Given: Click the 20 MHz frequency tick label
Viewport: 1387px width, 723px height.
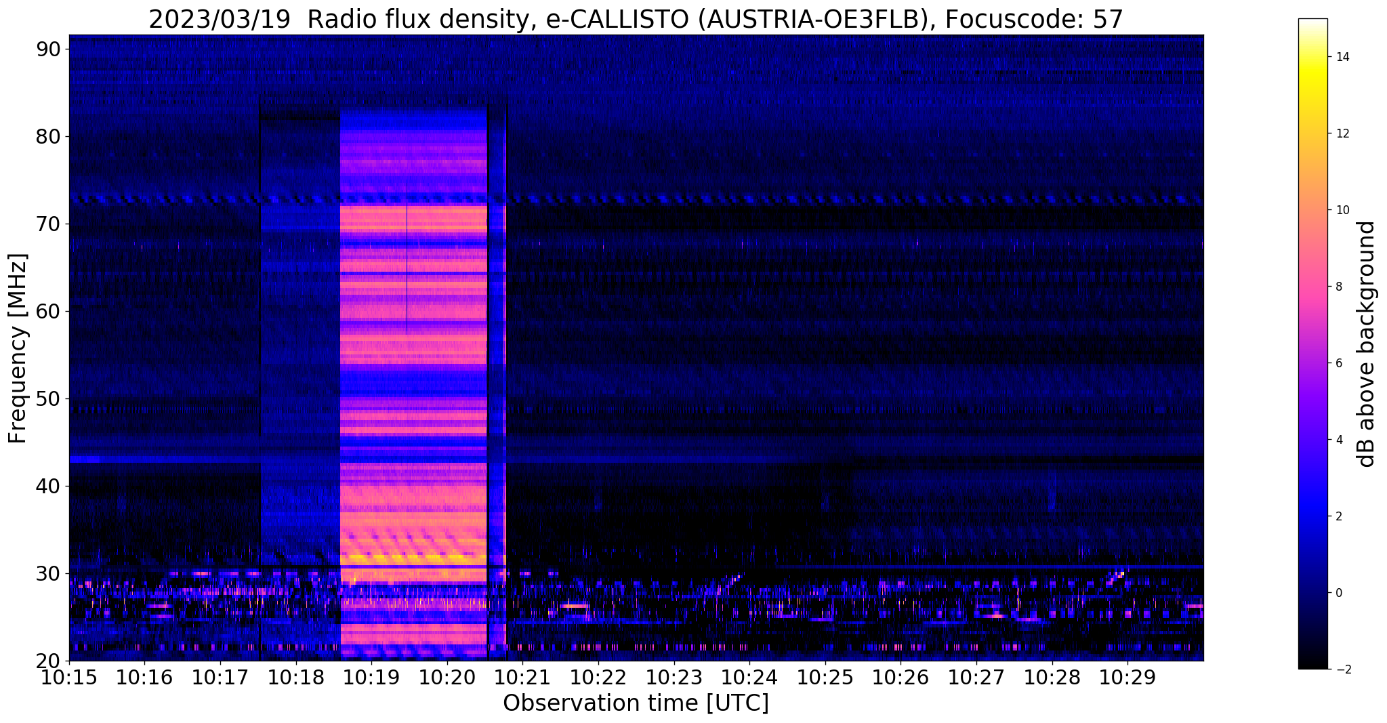Looking at the screenshot, I should click(x=49, y=661).
